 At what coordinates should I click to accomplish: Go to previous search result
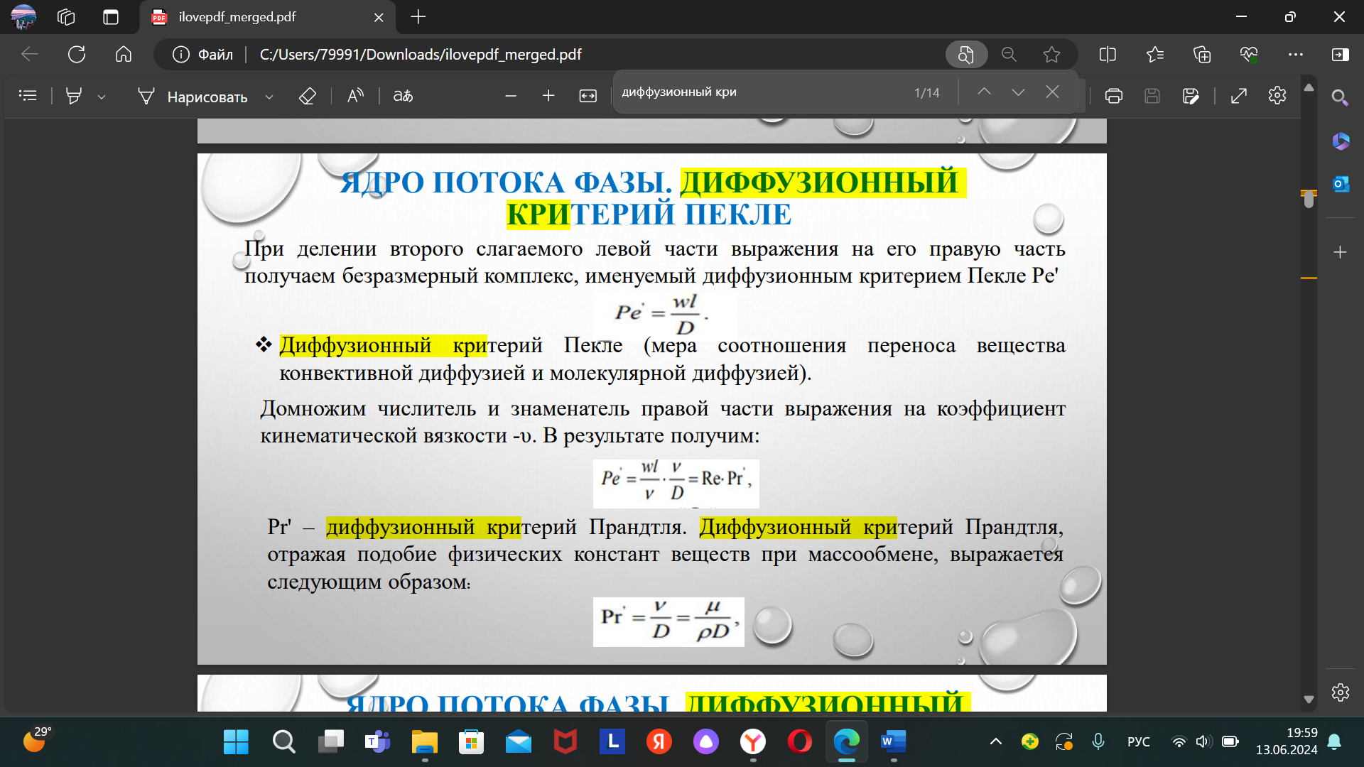(x=984, y=92)
